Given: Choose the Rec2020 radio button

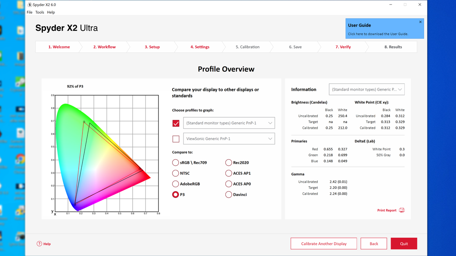Looking at the screenshot, I should click(228, 163).
